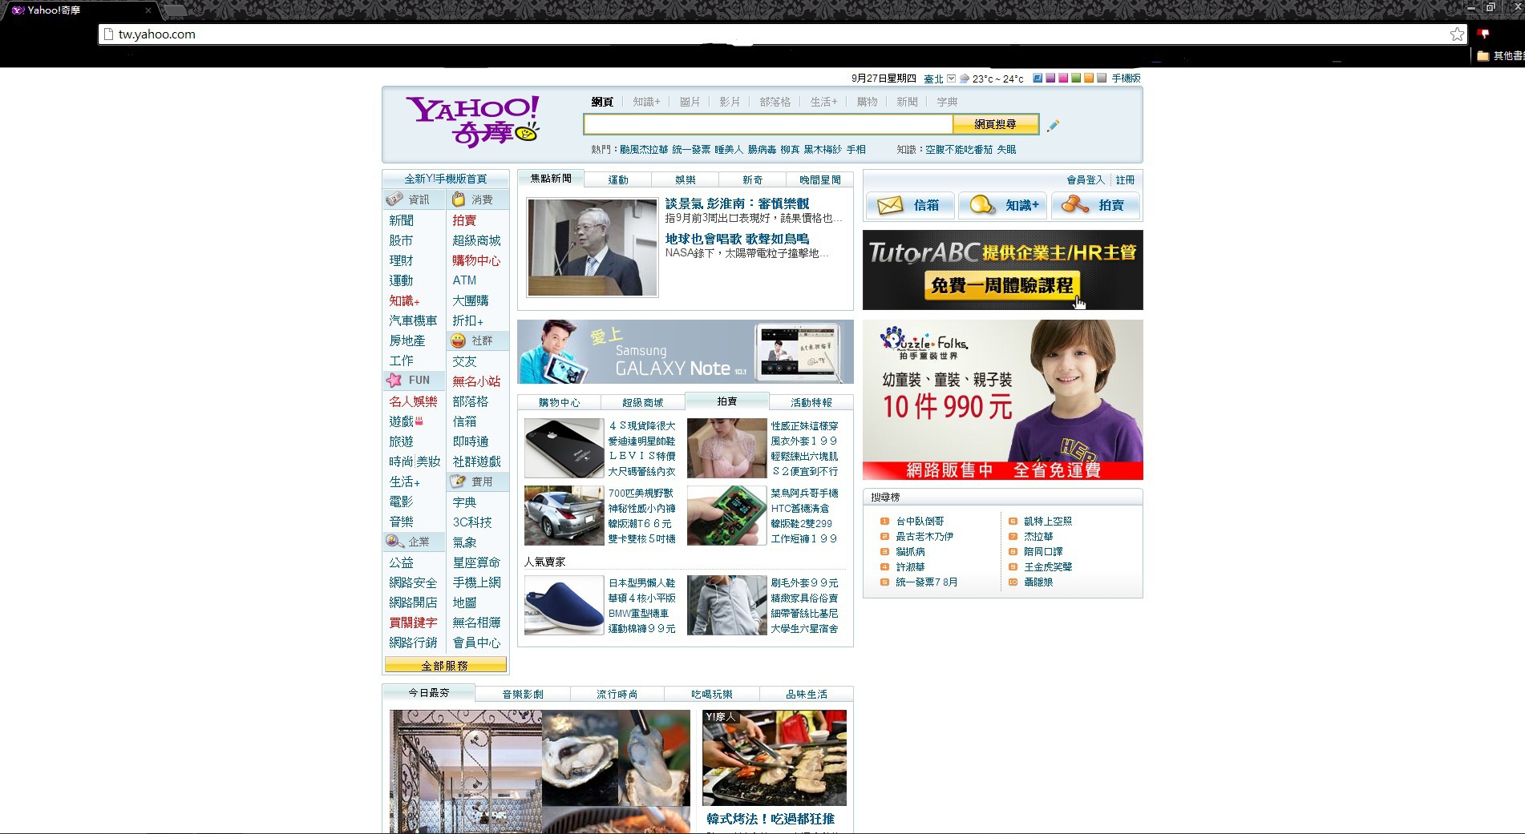Click the Y!摩人 badge on barbecue photo
The width and height of the screenshot is (1525, 834).
point(720,716)
